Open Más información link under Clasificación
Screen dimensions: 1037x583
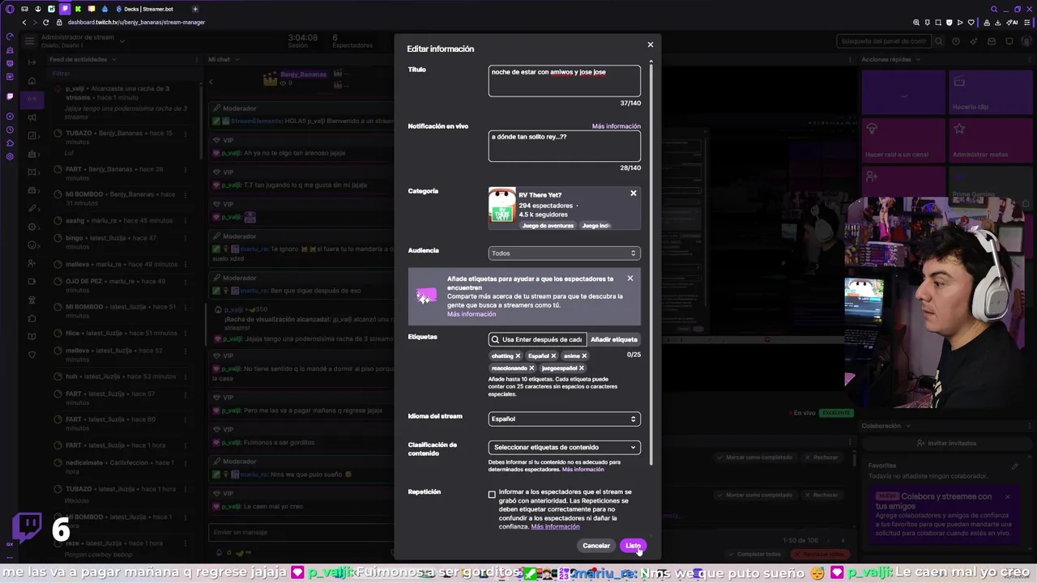583,470
